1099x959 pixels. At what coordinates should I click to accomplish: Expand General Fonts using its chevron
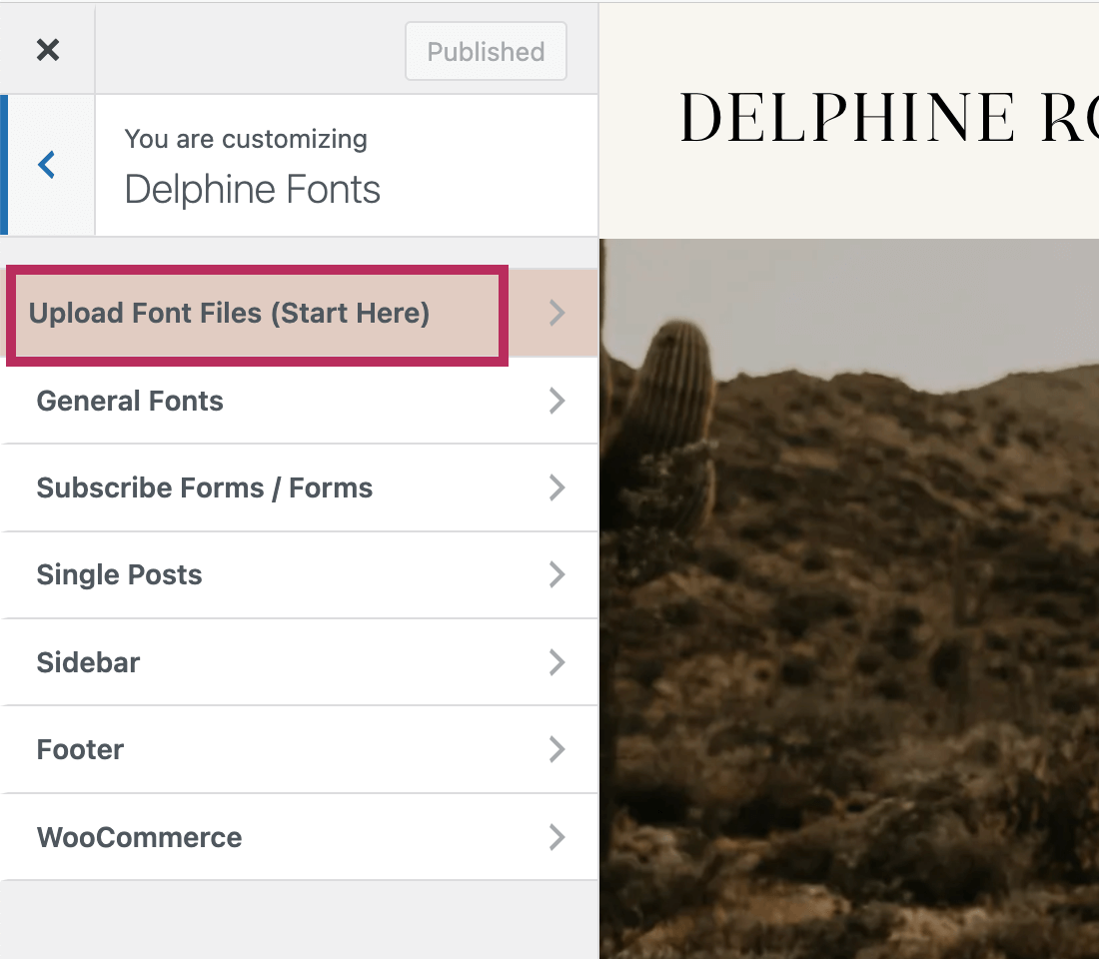(557, 401)
